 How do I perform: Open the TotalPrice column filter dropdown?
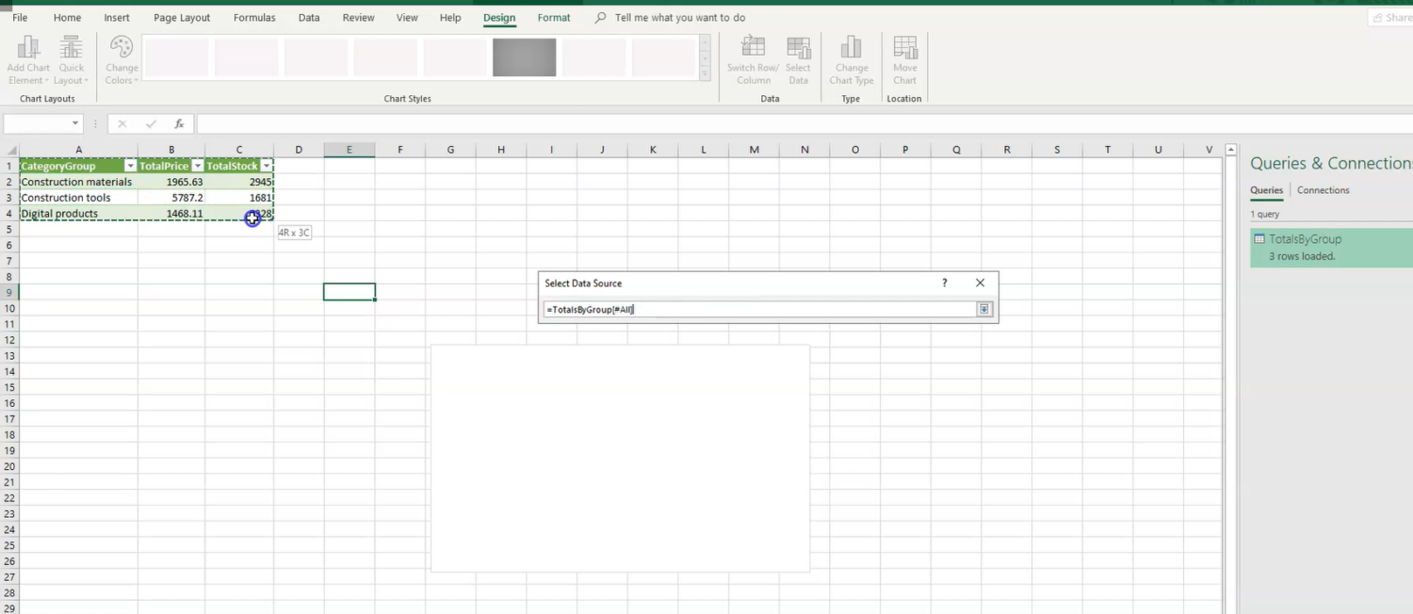(x=198, y=166)
